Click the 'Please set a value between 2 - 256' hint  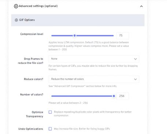[x=68, y=103]
